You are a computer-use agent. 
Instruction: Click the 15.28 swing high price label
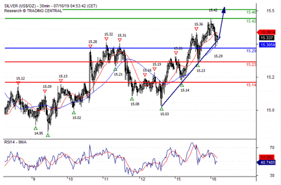point(93,42)
